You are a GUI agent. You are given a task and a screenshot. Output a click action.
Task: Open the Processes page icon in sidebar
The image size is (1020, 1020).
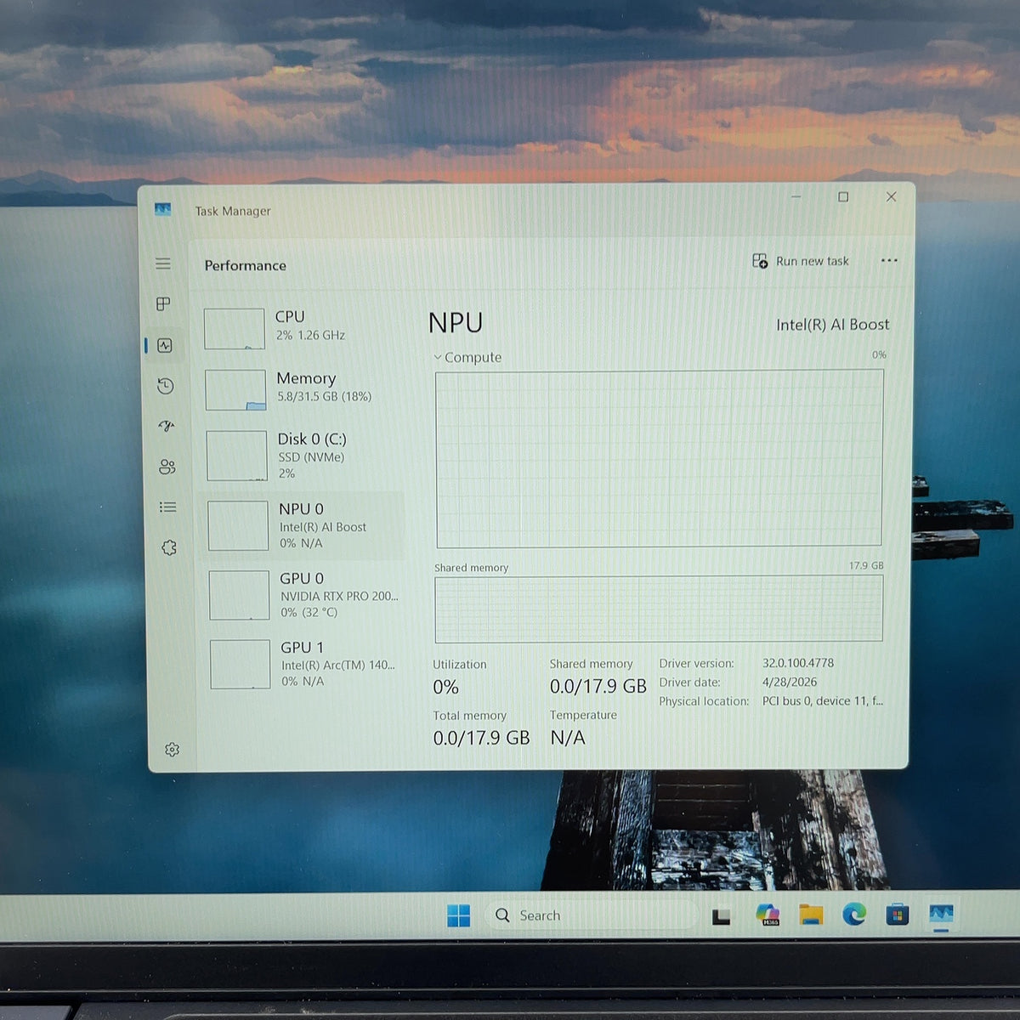click(163, 303)
